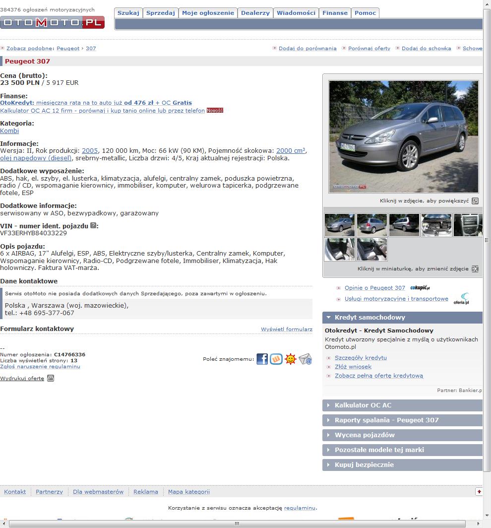Click the Złóż wniosek link
The image size is (491, 528).
tap(353, 367)
